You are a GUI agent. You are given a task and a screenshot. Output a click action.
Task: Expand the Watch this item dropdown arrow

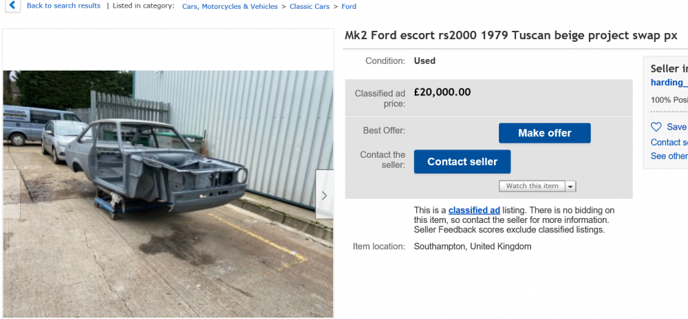click(x=571, y=186)
